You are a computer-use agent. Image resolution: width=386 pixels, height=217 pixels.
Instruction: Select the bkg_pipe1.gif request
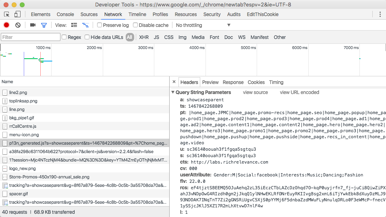(x=85, y=118)
